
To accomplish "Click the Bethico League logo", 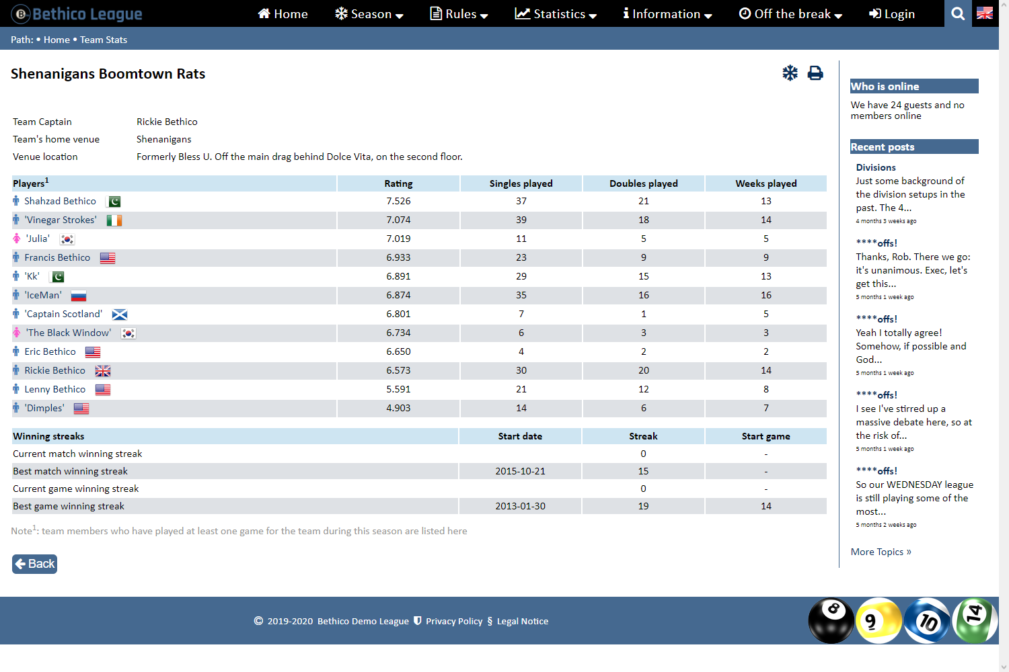I will (x=77, y=13).
